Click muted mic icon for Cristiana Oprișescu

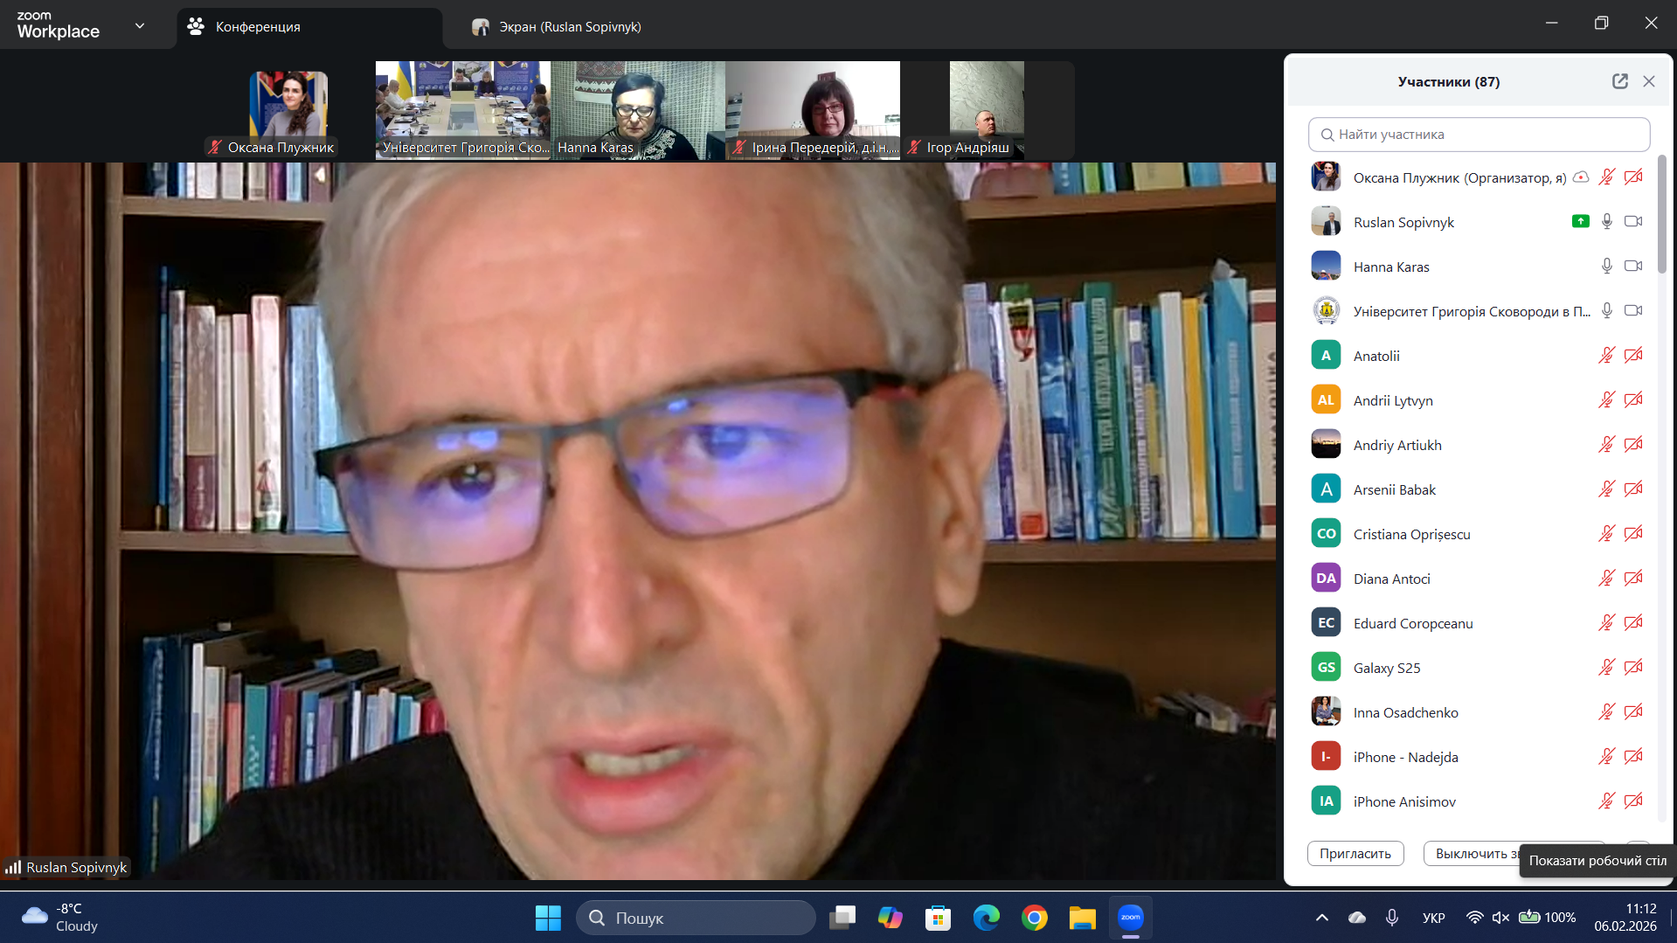1606,534
